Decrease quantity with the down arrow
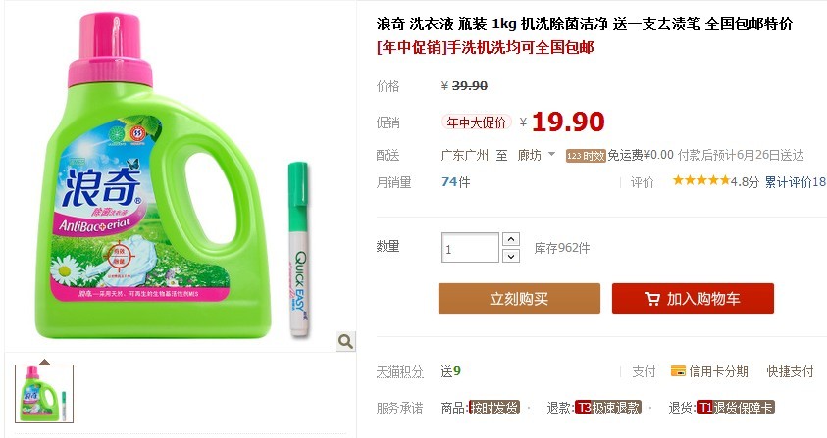This screenshot has width=827, height=438. click(x=510, y=256)
